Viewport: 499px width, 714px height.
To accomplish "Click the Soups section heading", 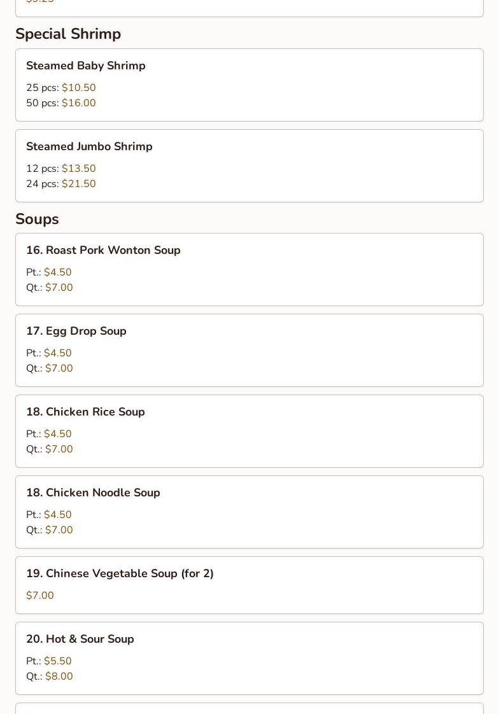I will pyautogui.click(x=37, y=219).
